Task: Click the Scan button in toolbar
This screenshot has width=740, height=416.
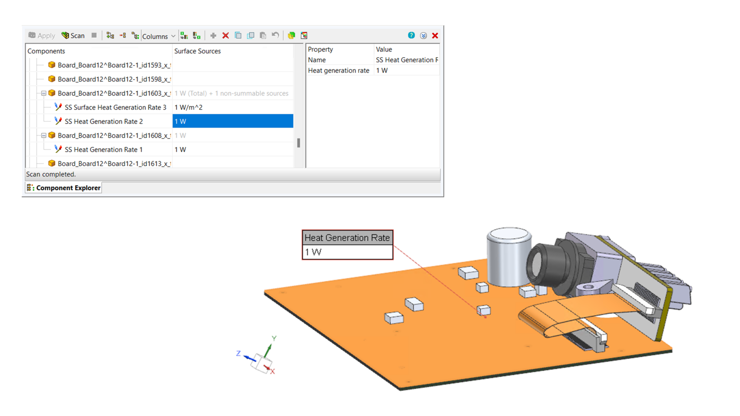Action: 73,35
